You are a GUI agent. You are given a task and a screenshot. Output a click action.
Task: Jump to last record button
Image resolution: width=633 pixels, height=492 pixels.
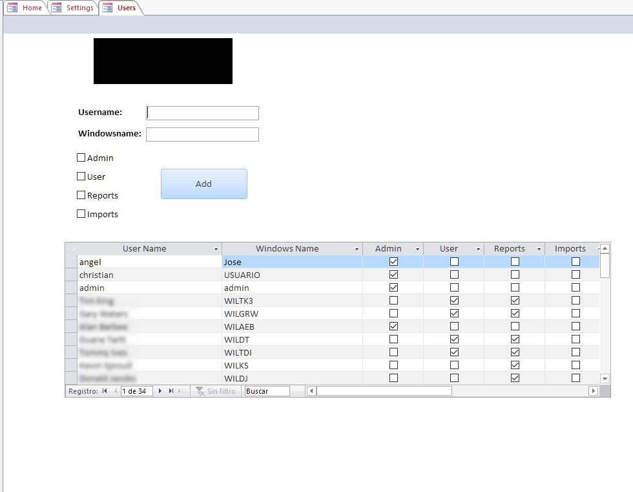(x=171, y=391)
